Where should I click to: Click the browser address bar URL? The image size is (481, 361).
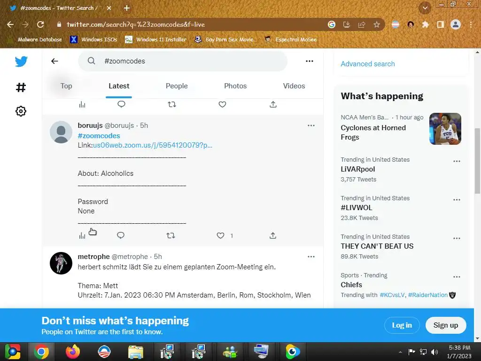click(136, 24)
